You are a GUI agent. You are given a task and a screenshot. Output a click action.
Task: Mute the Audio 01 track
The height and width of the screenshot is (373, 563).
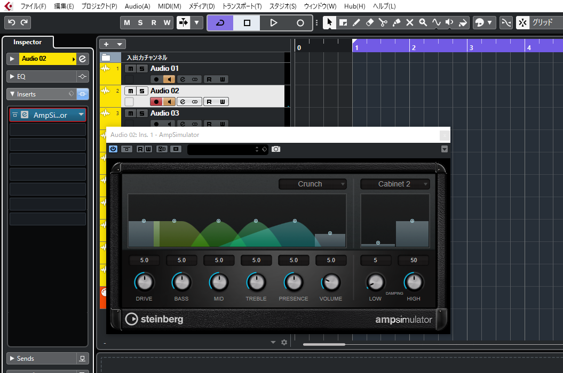tap(130, 69)
